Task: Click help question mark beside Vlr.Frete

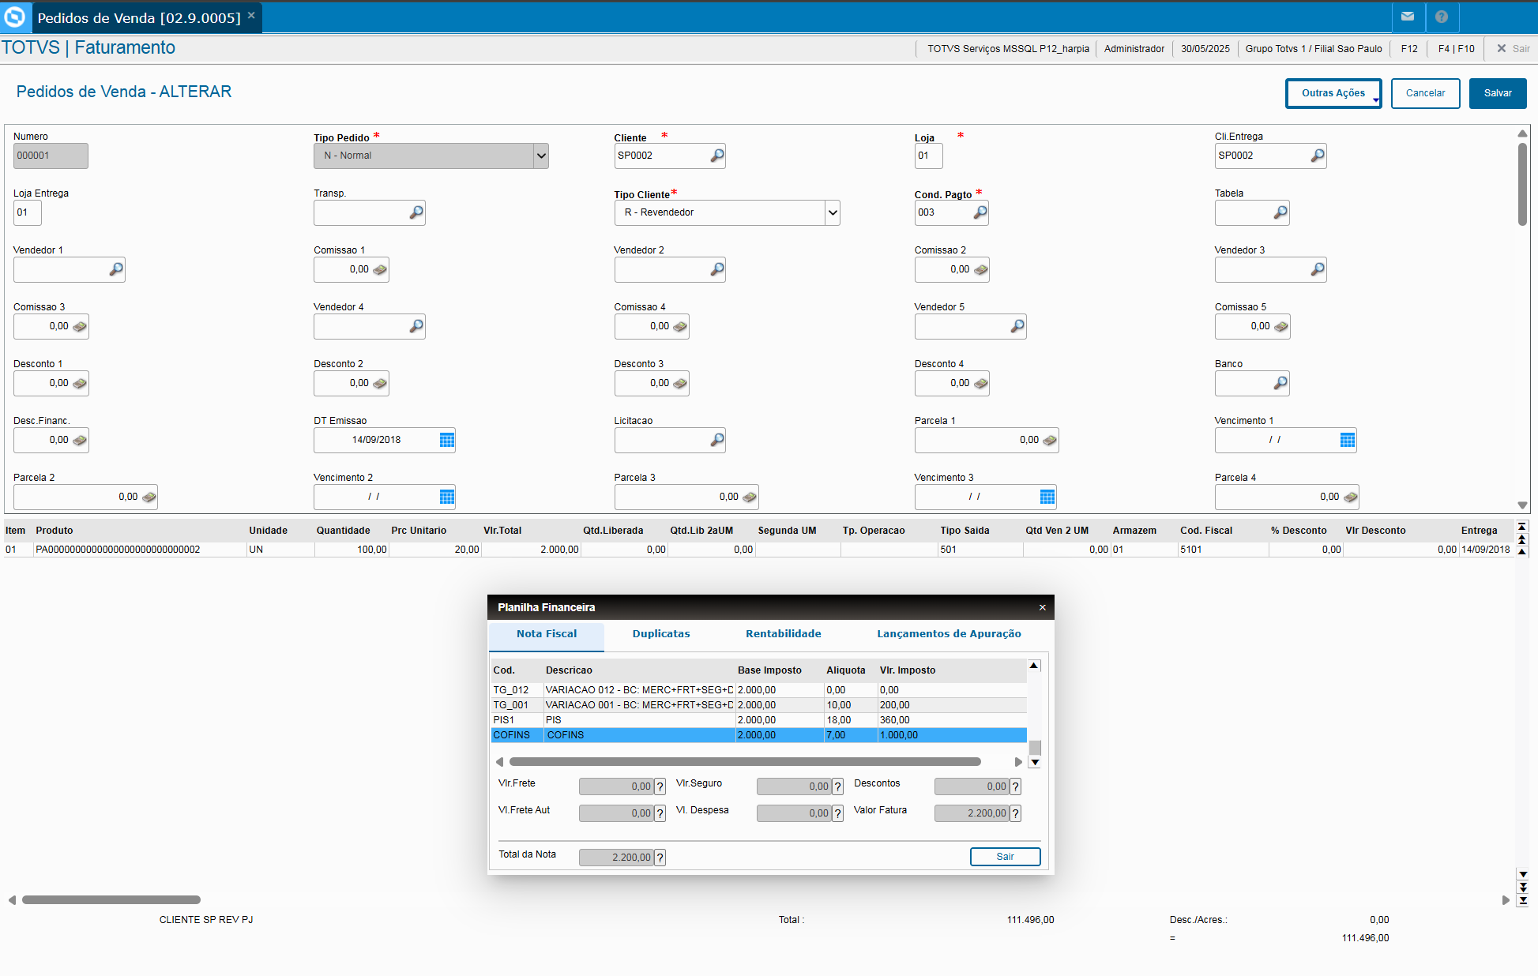Action: (660, 786)
